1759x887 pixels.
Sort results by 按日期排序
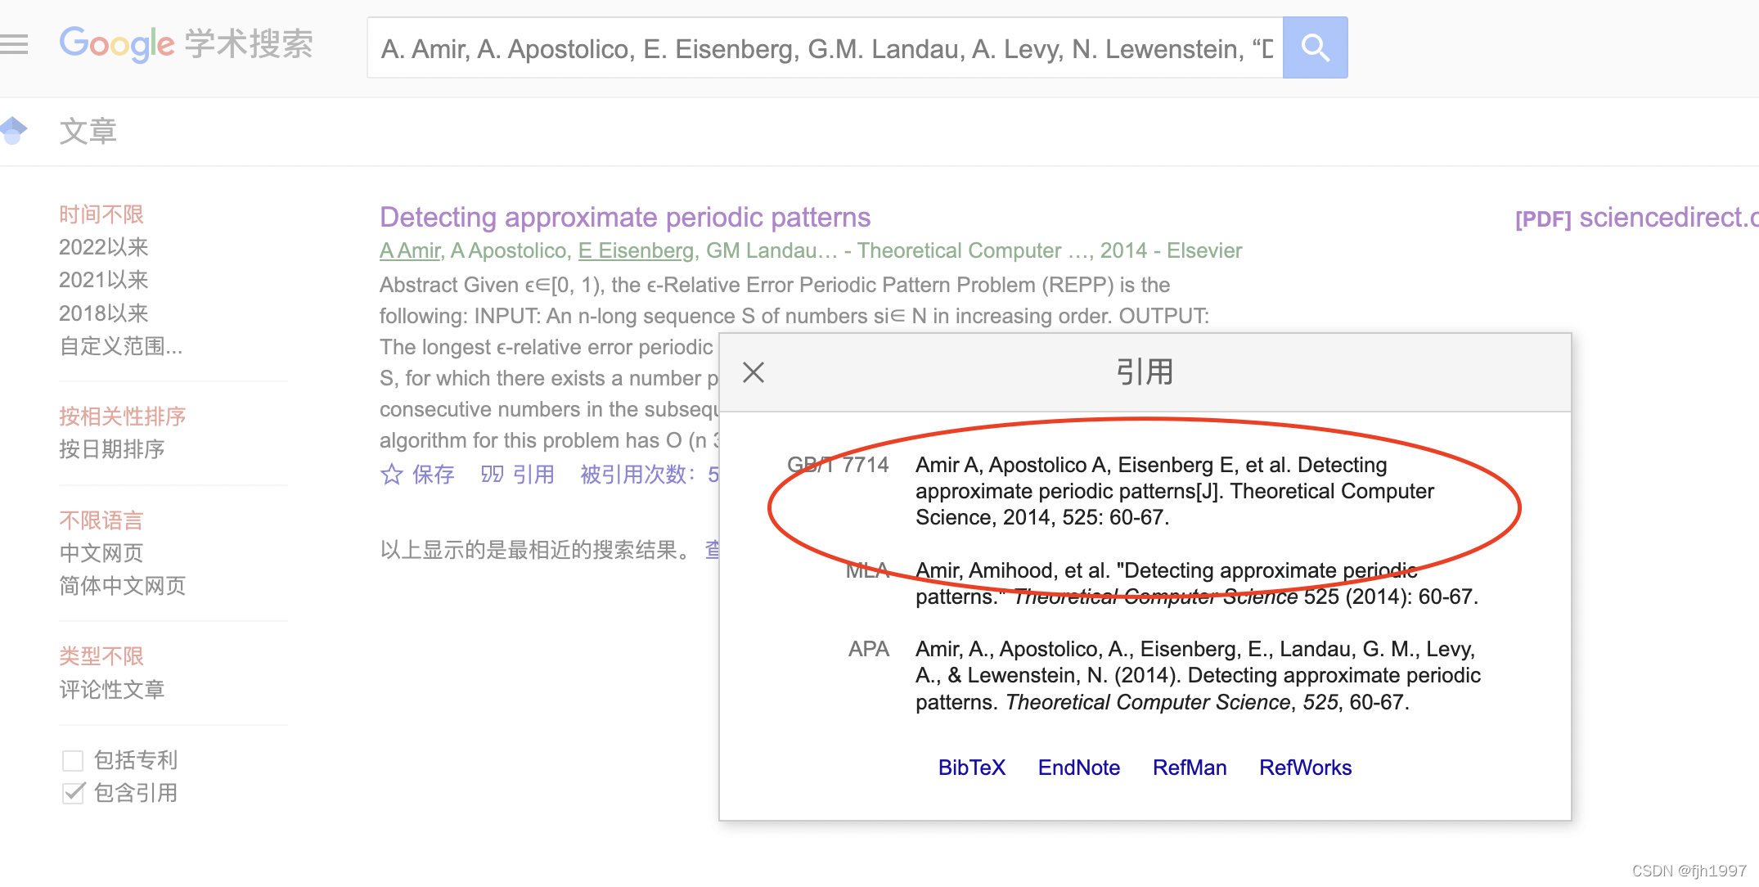[x=111, y=449]
